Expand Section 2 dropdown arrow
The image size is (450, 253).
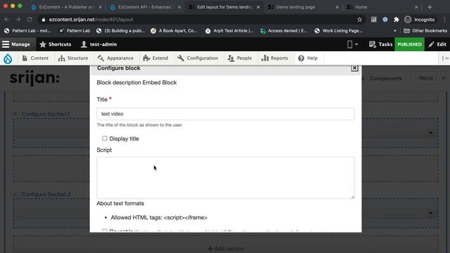[431, 213]
